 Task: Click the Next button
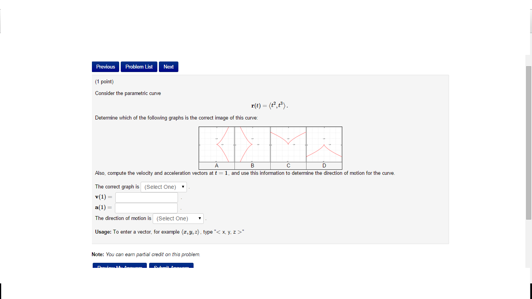coord(168,67)
